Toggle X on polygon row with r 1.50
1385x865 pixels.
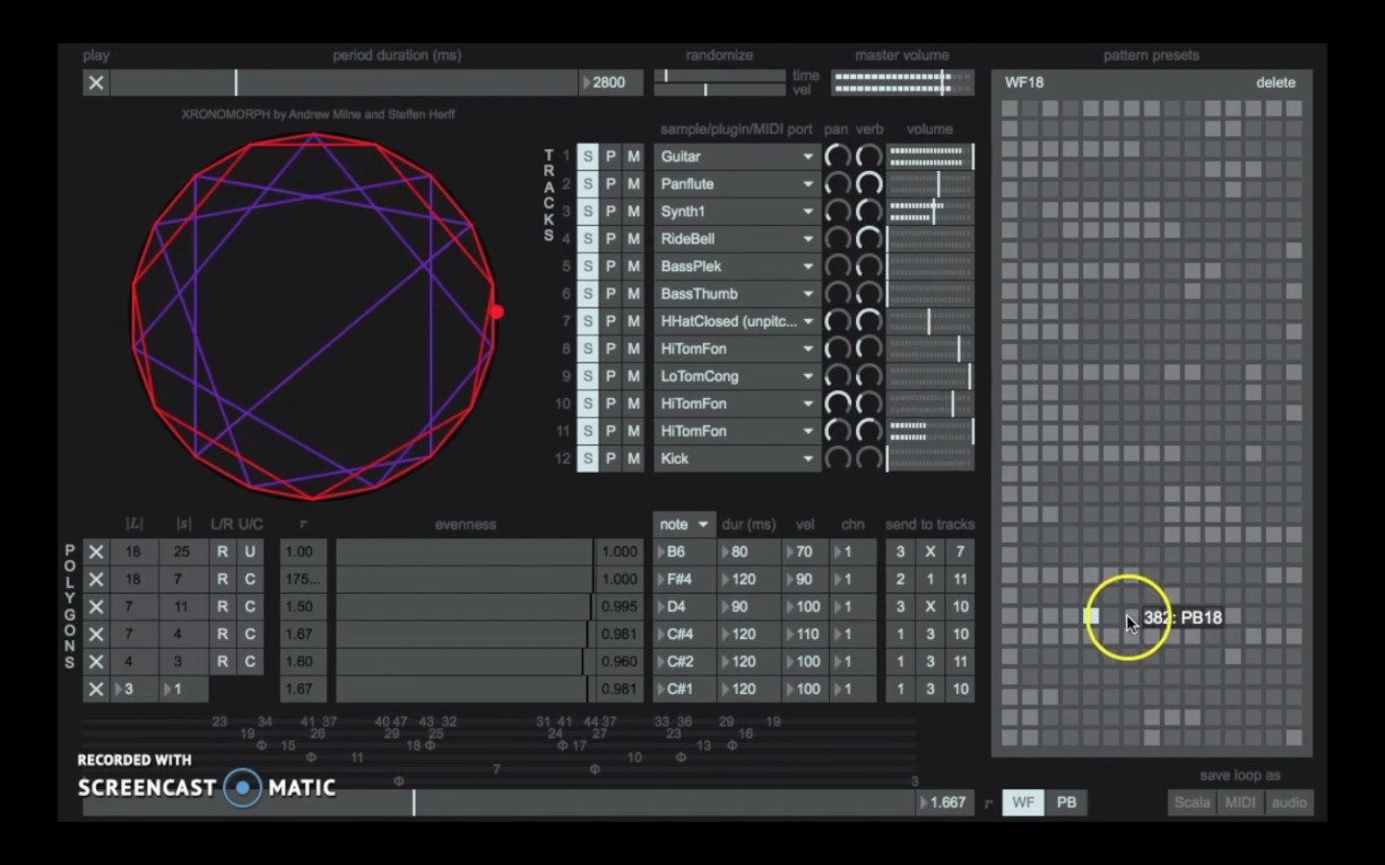[x=96, y=606]
